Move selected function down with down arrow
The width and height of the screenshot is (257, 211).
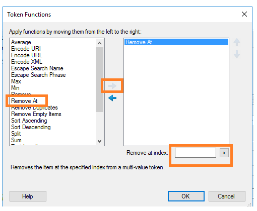[x=237, y=54]
